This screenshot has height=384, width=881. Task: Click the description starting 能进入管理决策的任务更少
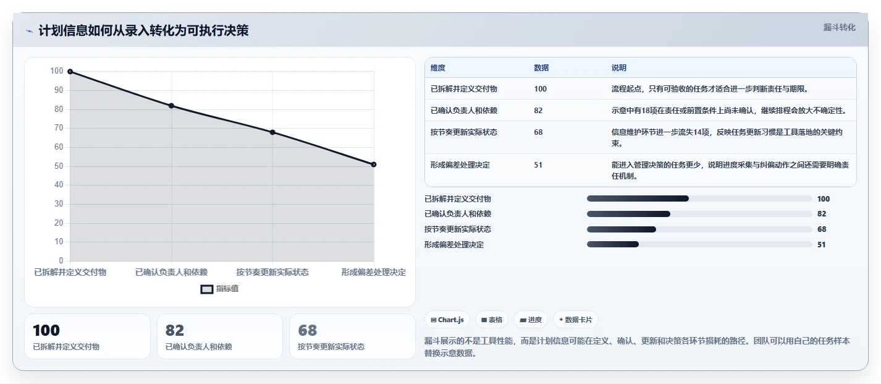click(731, 171)
